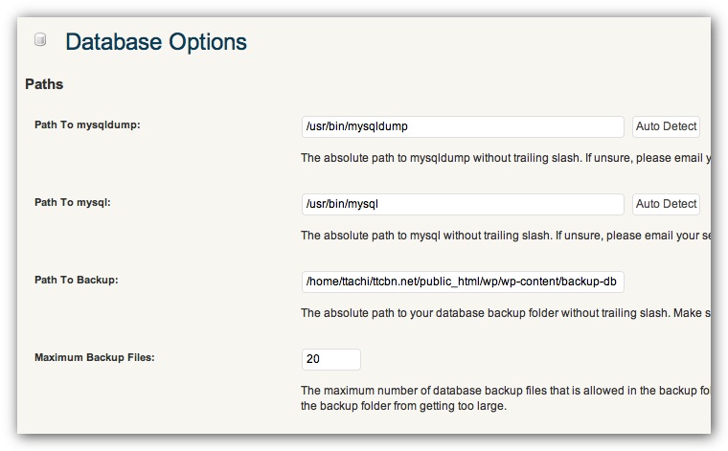The image size is (728, 451).
Task: Focus the /usr/bin/mysqldump path field
Action: pos(463,126)
